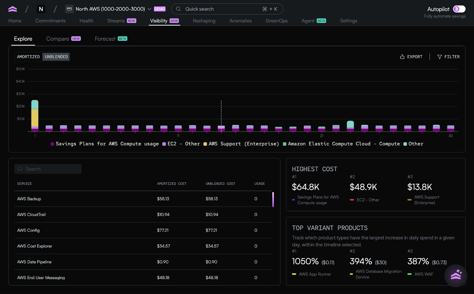The height and width of the screenshot is (294, 474).
Task: Click the EXPORT button
Action: (x=411, y=57)
